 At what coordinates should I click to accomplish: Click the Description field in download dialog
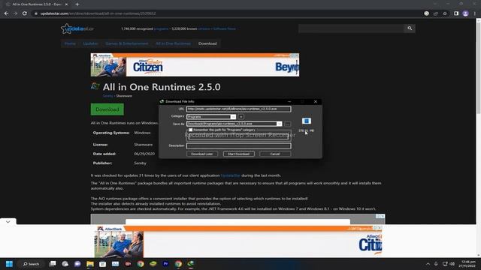(x=239, y=145)
